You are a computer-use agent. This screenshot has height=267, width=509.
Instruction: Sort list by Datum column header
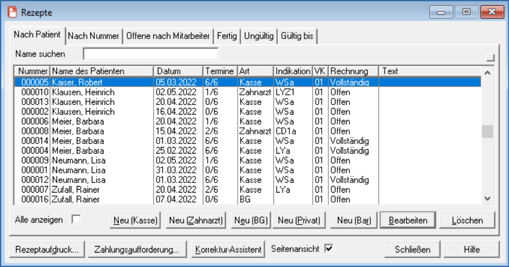pyautogui.click(x=178, y=71)
